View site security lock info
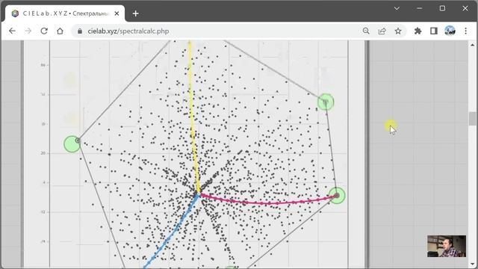478x269 pixels. click(x=80, y=31)
